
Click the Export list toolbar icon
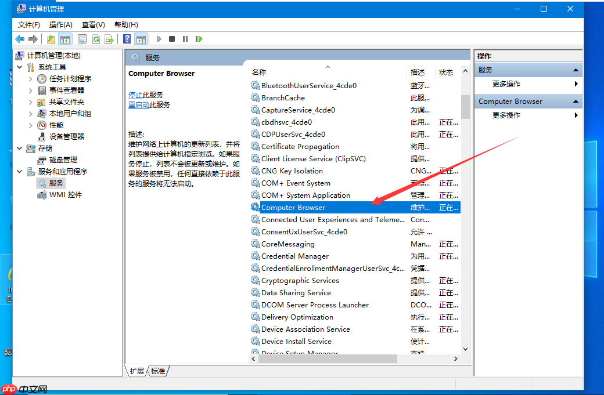[110, 39]
